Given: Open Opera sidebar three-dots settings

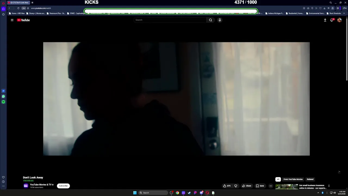Looking at the screenshot, I should click(3, 186).
